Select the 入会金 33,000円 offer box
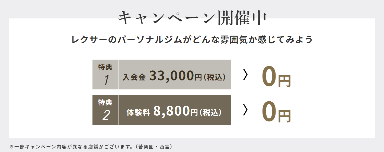Viewport: 384px width, 152px height. (175, 75)
